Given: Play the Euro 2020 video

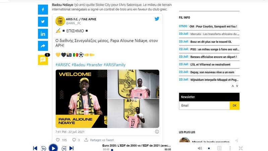Looking at the screenshot, I should coord(53,148).
